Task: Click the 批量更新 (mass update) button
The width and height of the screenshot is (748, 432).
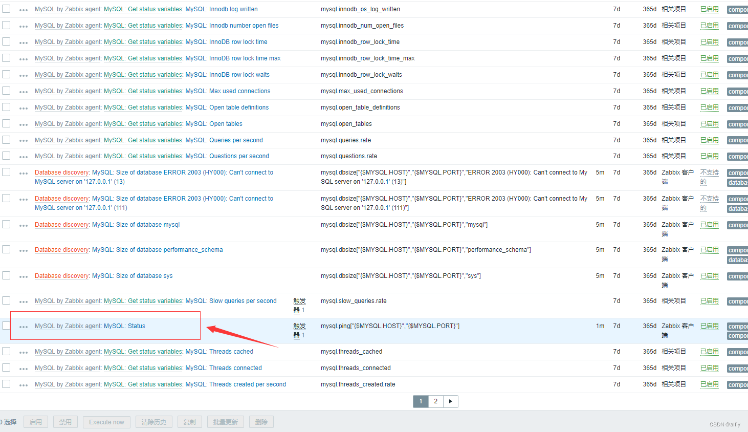Action: coord(226,422)
